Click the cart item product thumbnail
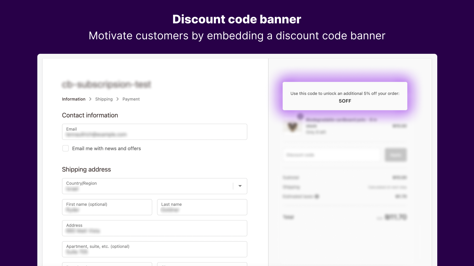Screen dimensions: 474x266 [x=292, y=126]
